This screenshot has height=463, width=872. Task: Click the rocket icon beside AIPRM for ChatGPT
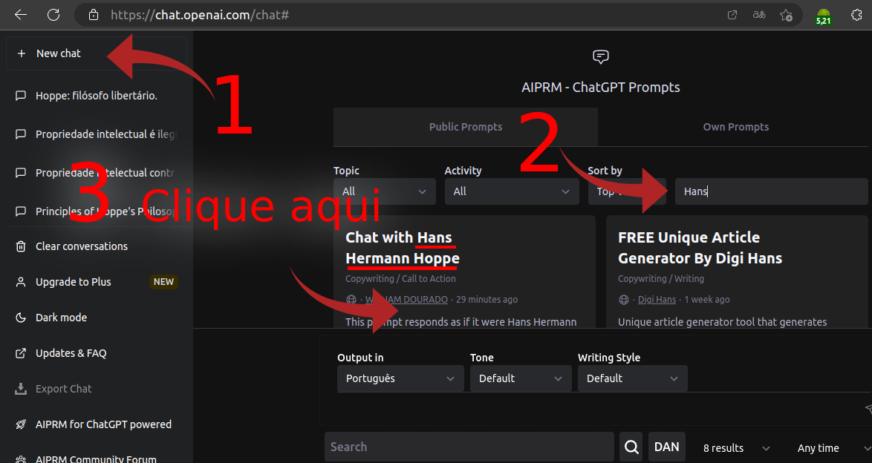tap(21, 424)
